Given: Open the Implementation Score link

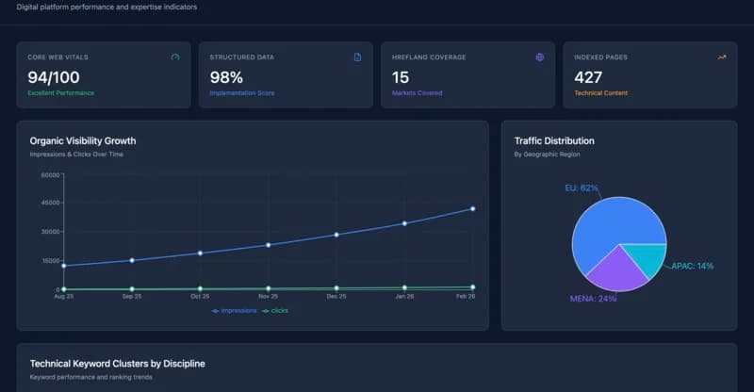Looking at the screenshot, I should 242,93.
